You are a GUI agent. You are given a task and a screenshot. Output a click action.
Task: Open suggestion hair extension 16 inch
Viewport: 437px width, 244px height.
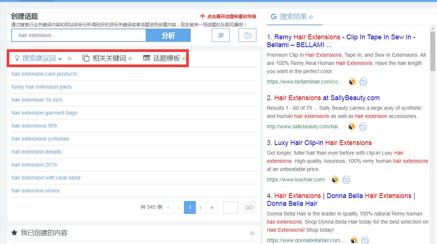[37, 100]
